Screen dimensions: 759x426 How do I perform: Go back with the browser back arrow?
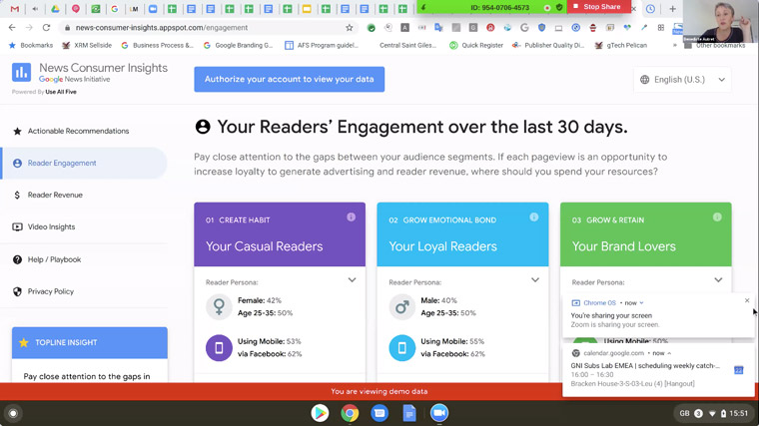pyautogui.click(x=12, y=28)
